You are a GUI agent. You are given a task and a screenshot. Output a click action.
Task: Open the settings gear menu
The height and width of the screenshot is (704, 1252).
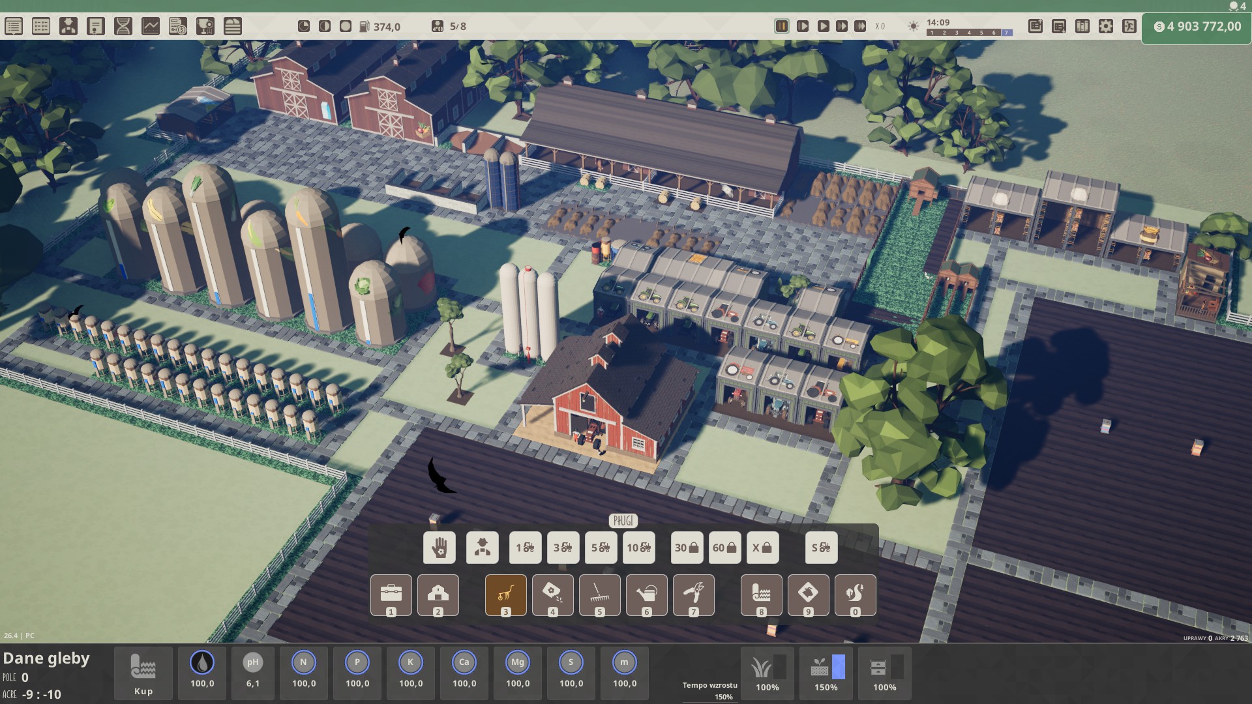[x=1106, y=26]
